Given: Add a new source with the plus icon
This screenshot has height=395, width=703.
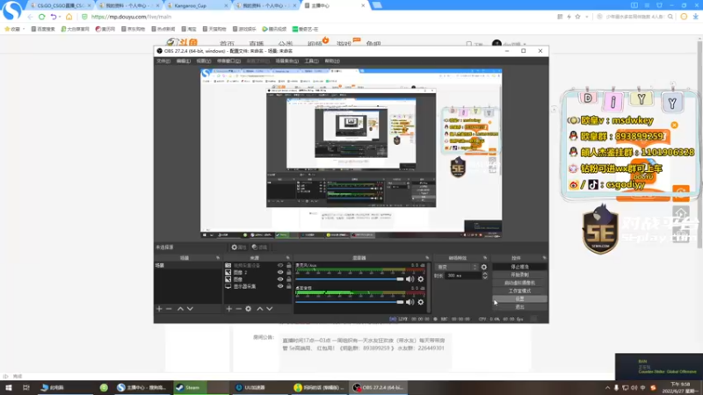Looking at the screenshot, I should 229,309.
